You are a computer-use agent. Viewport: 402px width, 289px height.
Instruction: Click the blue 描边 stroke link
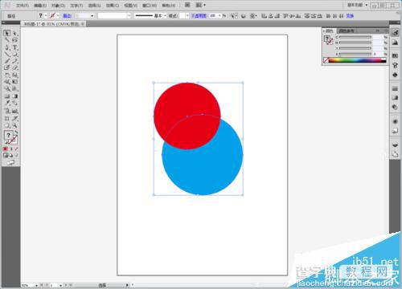point(67,16)
